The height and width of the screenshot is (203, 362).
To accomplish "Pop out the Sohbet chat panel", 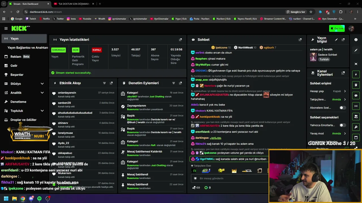I will pos(300,40).
